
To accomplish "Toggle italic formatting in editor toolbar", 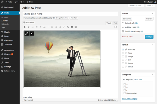I will pyautogui.click(x=29, y=27).
